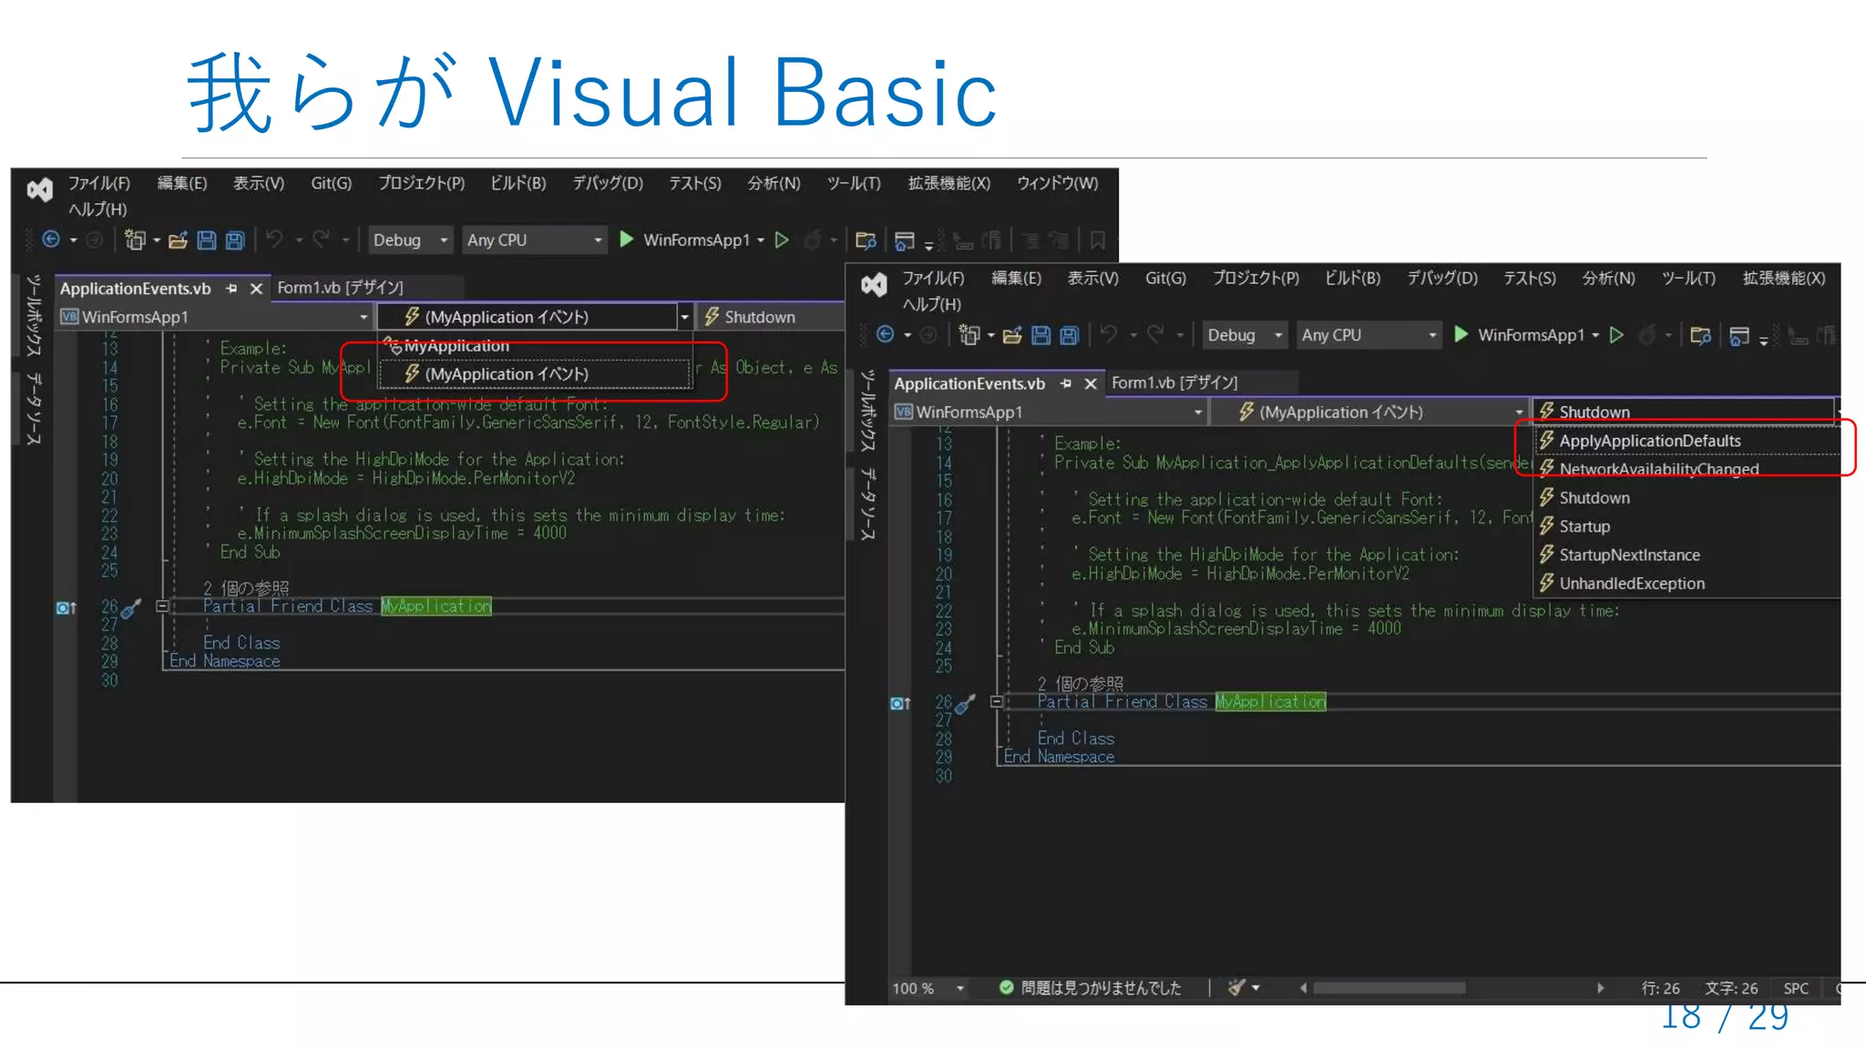1866x1049 pixels.
Task: Click open file icon in right toolbar
Action: 1011,335
